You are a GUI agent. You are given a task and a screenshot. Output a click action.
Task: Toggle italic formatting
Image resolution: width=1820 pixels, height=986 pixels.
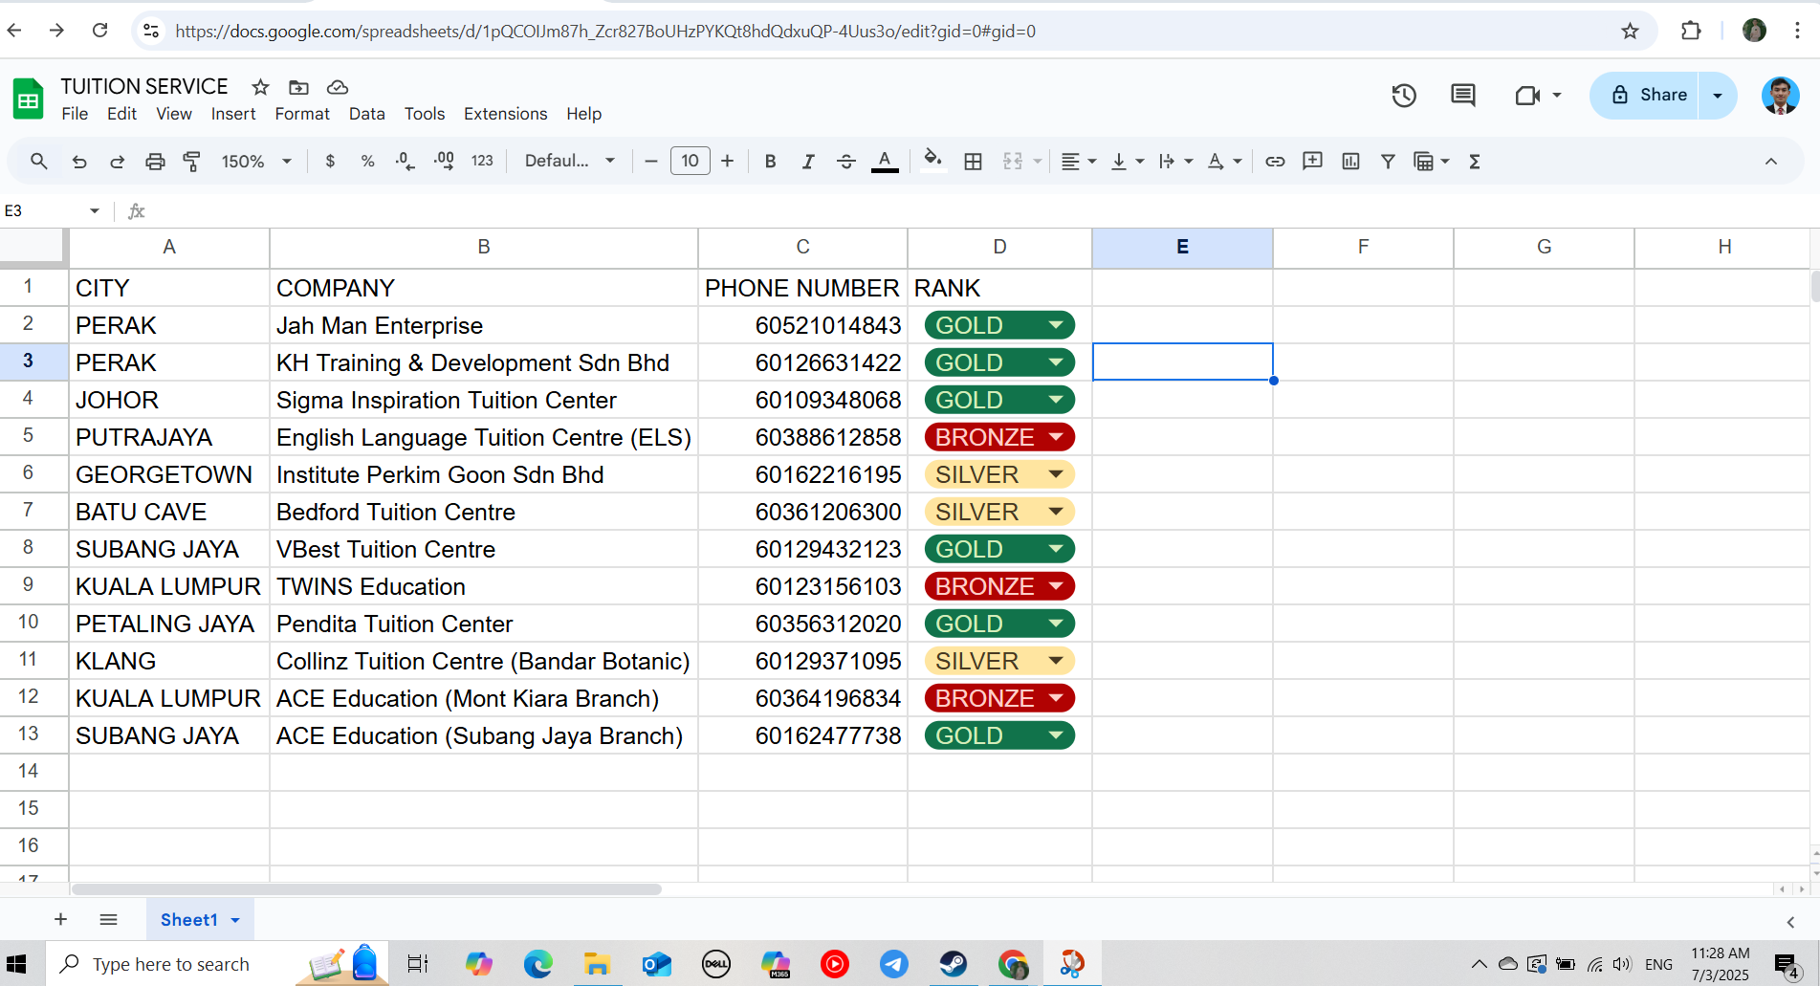(808, 162)
